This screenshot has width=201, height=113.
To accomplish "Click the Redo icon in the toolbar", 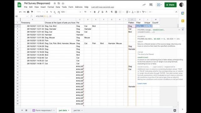I will (24, 12).
